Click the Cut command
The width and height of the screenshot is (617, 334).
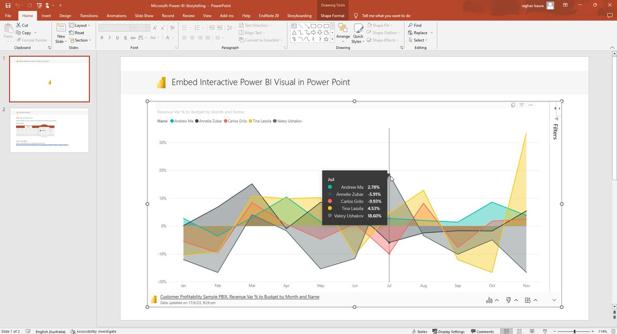22,25
